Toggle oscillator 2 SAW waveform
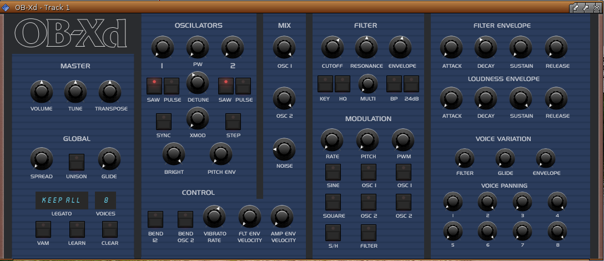604x261 pixels. (226, 86)
